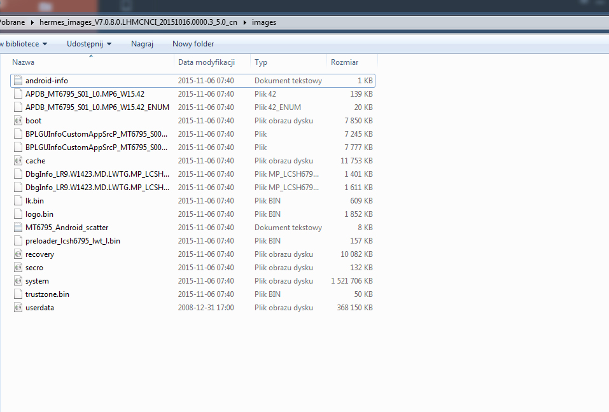Create a folder with Nowy folder

pyautogui.click(x=193, y=44)
